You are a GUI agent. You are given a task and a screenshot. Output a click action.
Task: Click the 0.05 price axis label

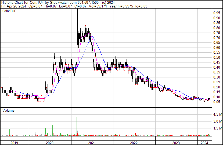pyautogui.click(x=217, y=102)
